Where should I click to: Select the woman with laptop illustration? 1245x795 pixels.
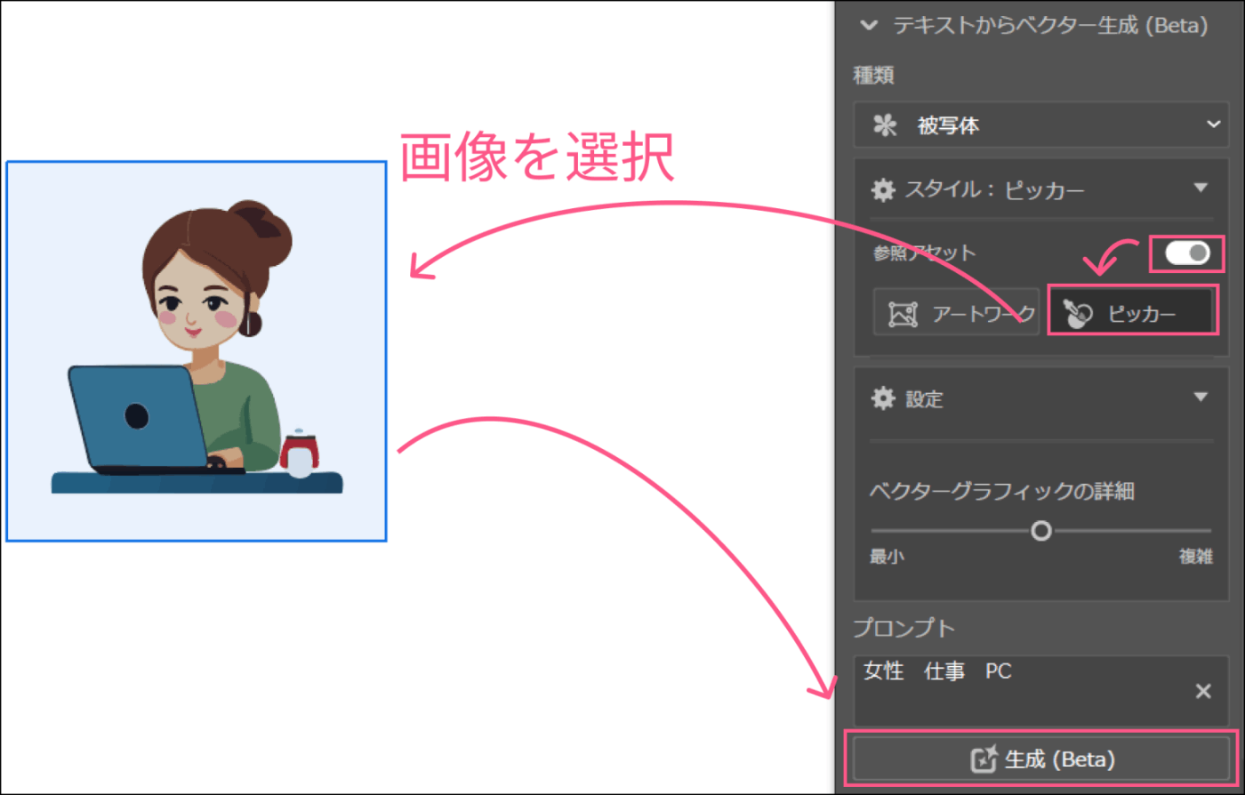click(x=197, y=351)
